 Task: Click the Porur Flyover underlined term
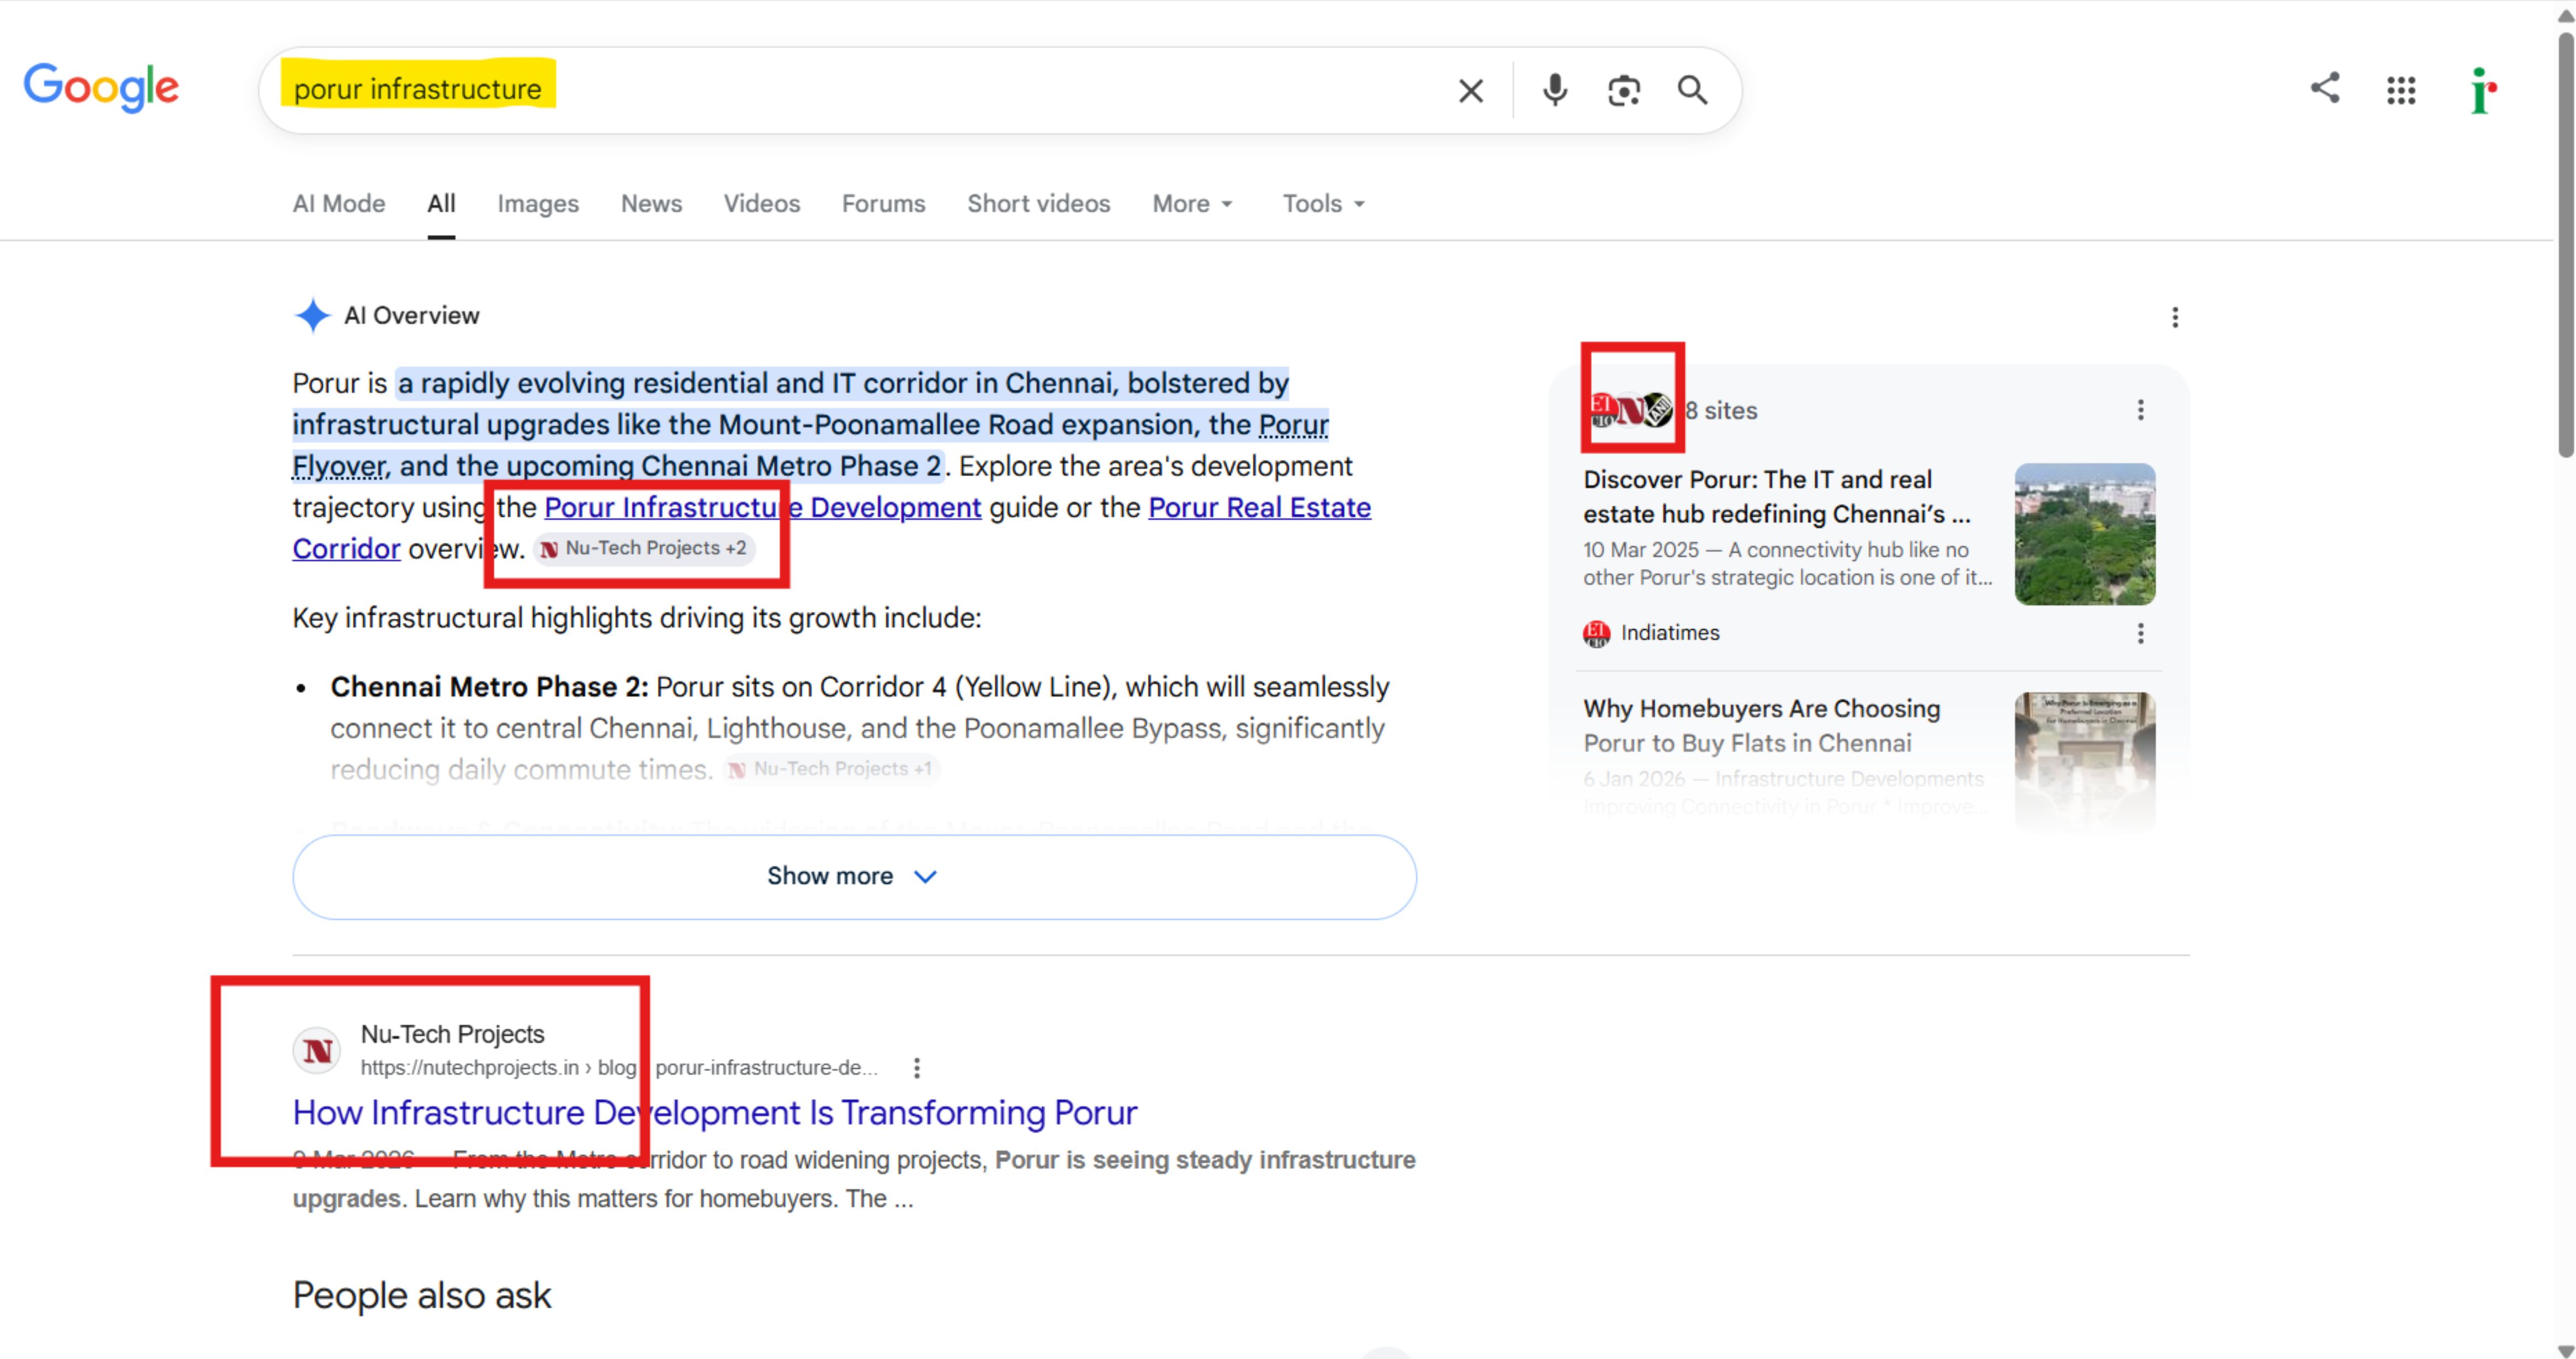click(1293, 425)
